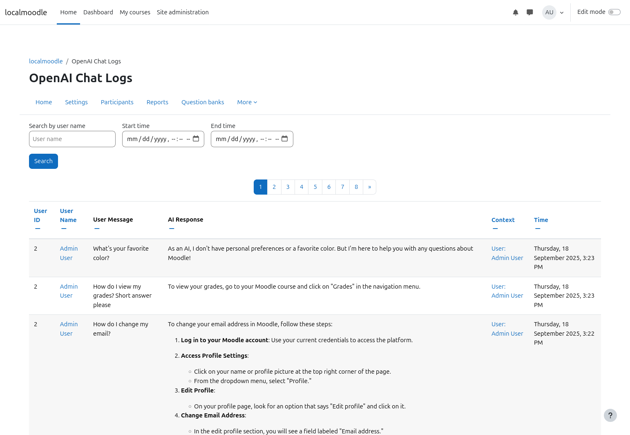Collapse the Context column
The width and height of the screenshot is (630, 435).
click(x=495, y=229)
